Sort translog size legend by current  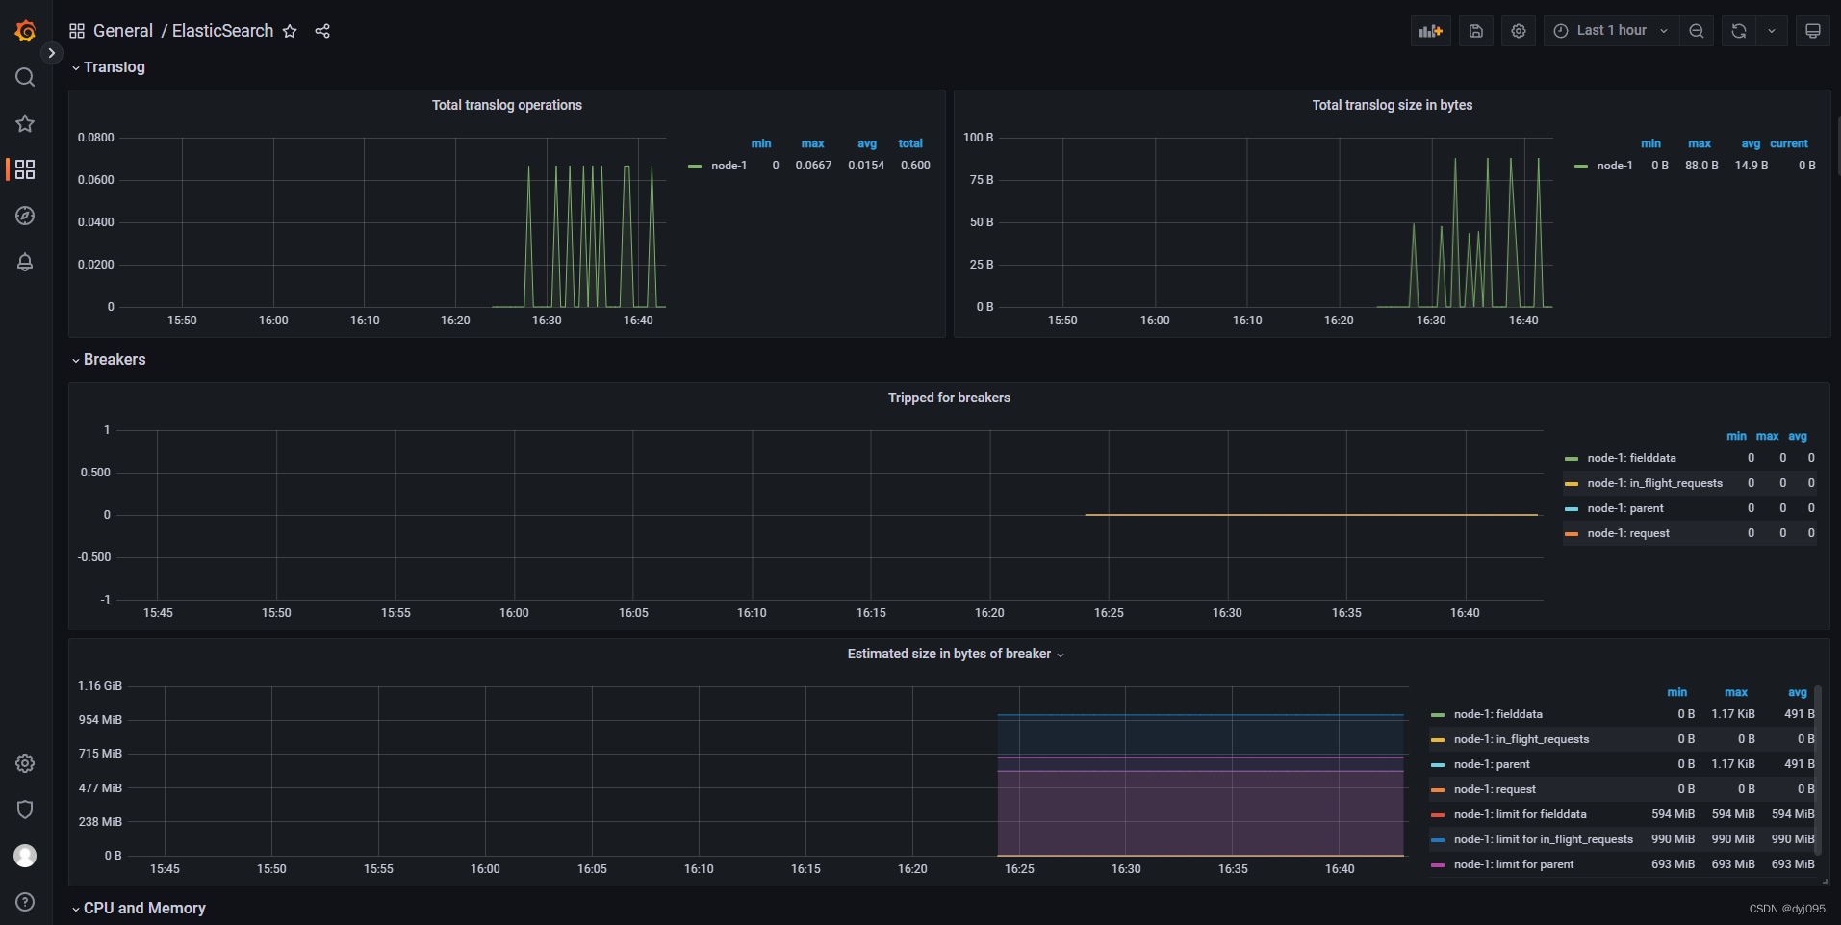click(x=1789, y=143)
